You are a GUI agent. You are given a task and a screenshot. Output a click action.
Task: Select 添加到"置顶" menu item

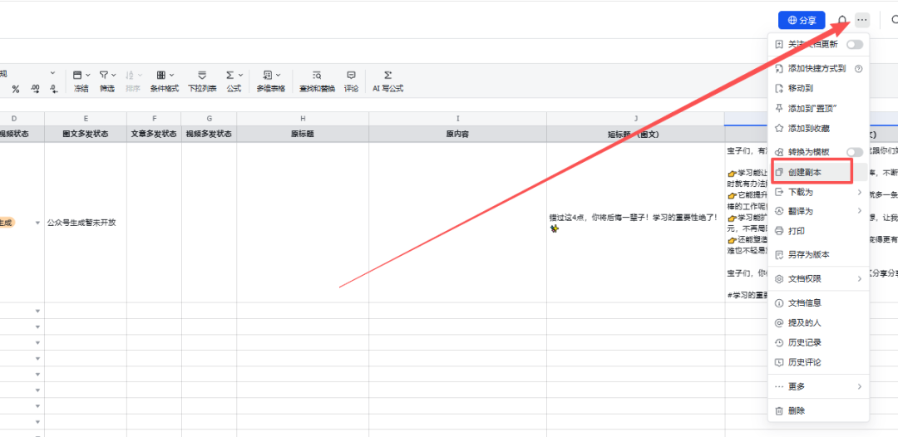pos(818,108)
